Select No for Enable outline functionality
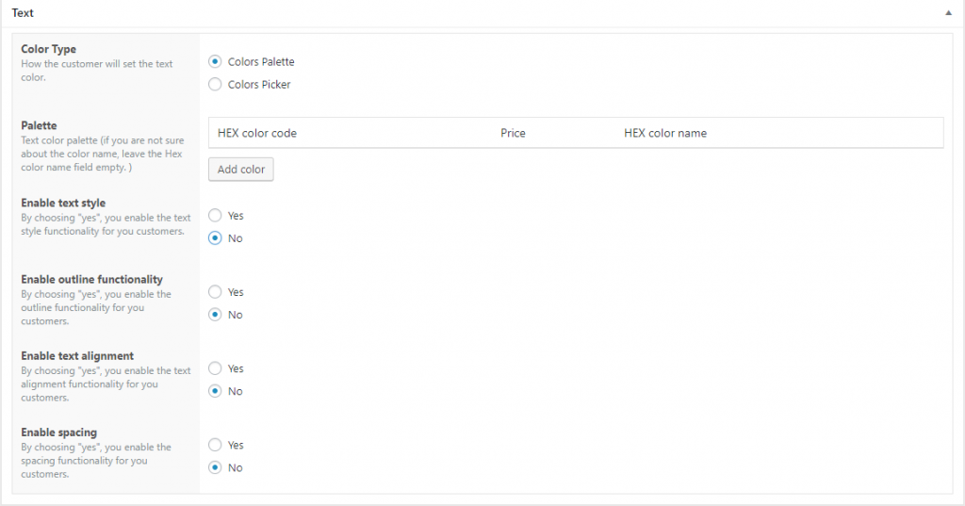 [215, 315]
